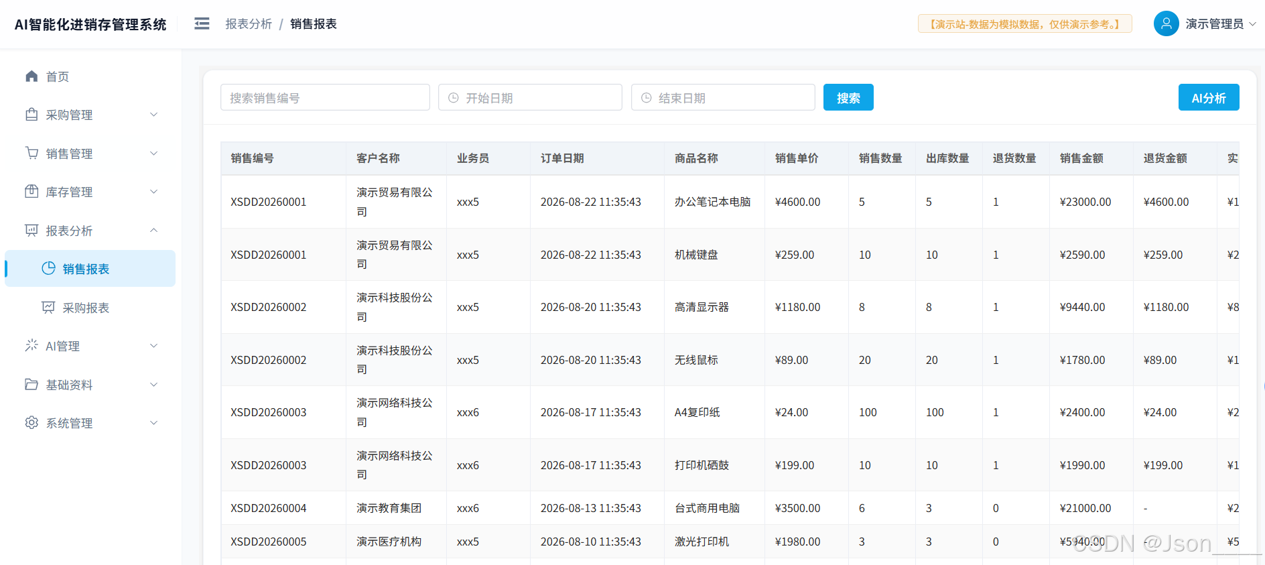Open the 演示管理员 user dropdown arrow
Viewport: 1265px width, 565px height.
pos(1252,24)
